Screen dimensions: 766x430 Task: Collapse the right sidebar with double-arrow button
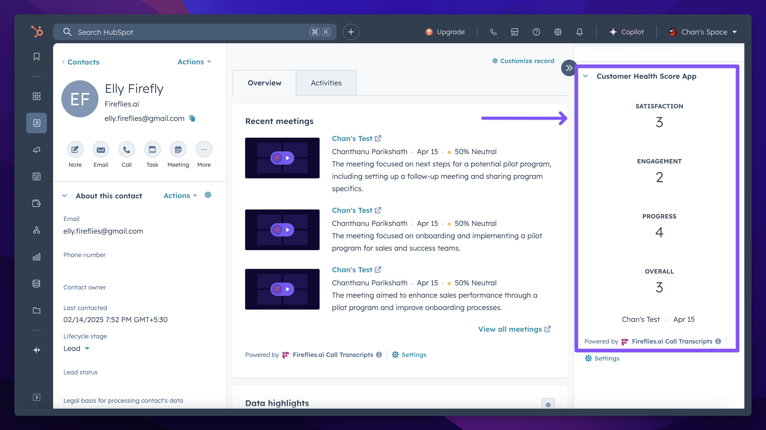click(x=569, y=68)
